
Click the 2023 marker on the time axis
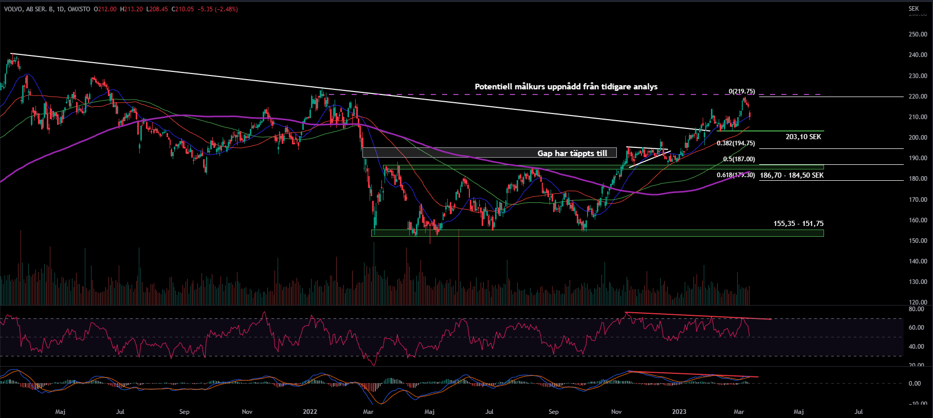point(679,412)
